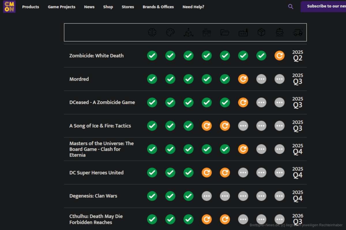Open the DC Super Heroes United project
This screenshot has height=230, width=346.
(96, 173)
